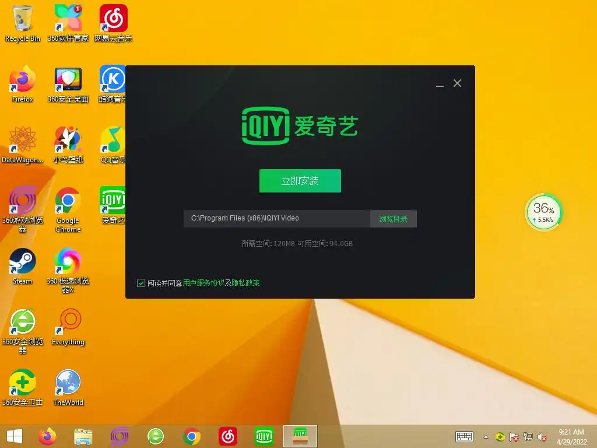Select the Google Chrome desktop icon
597x448 pixels.
(68, 209)
